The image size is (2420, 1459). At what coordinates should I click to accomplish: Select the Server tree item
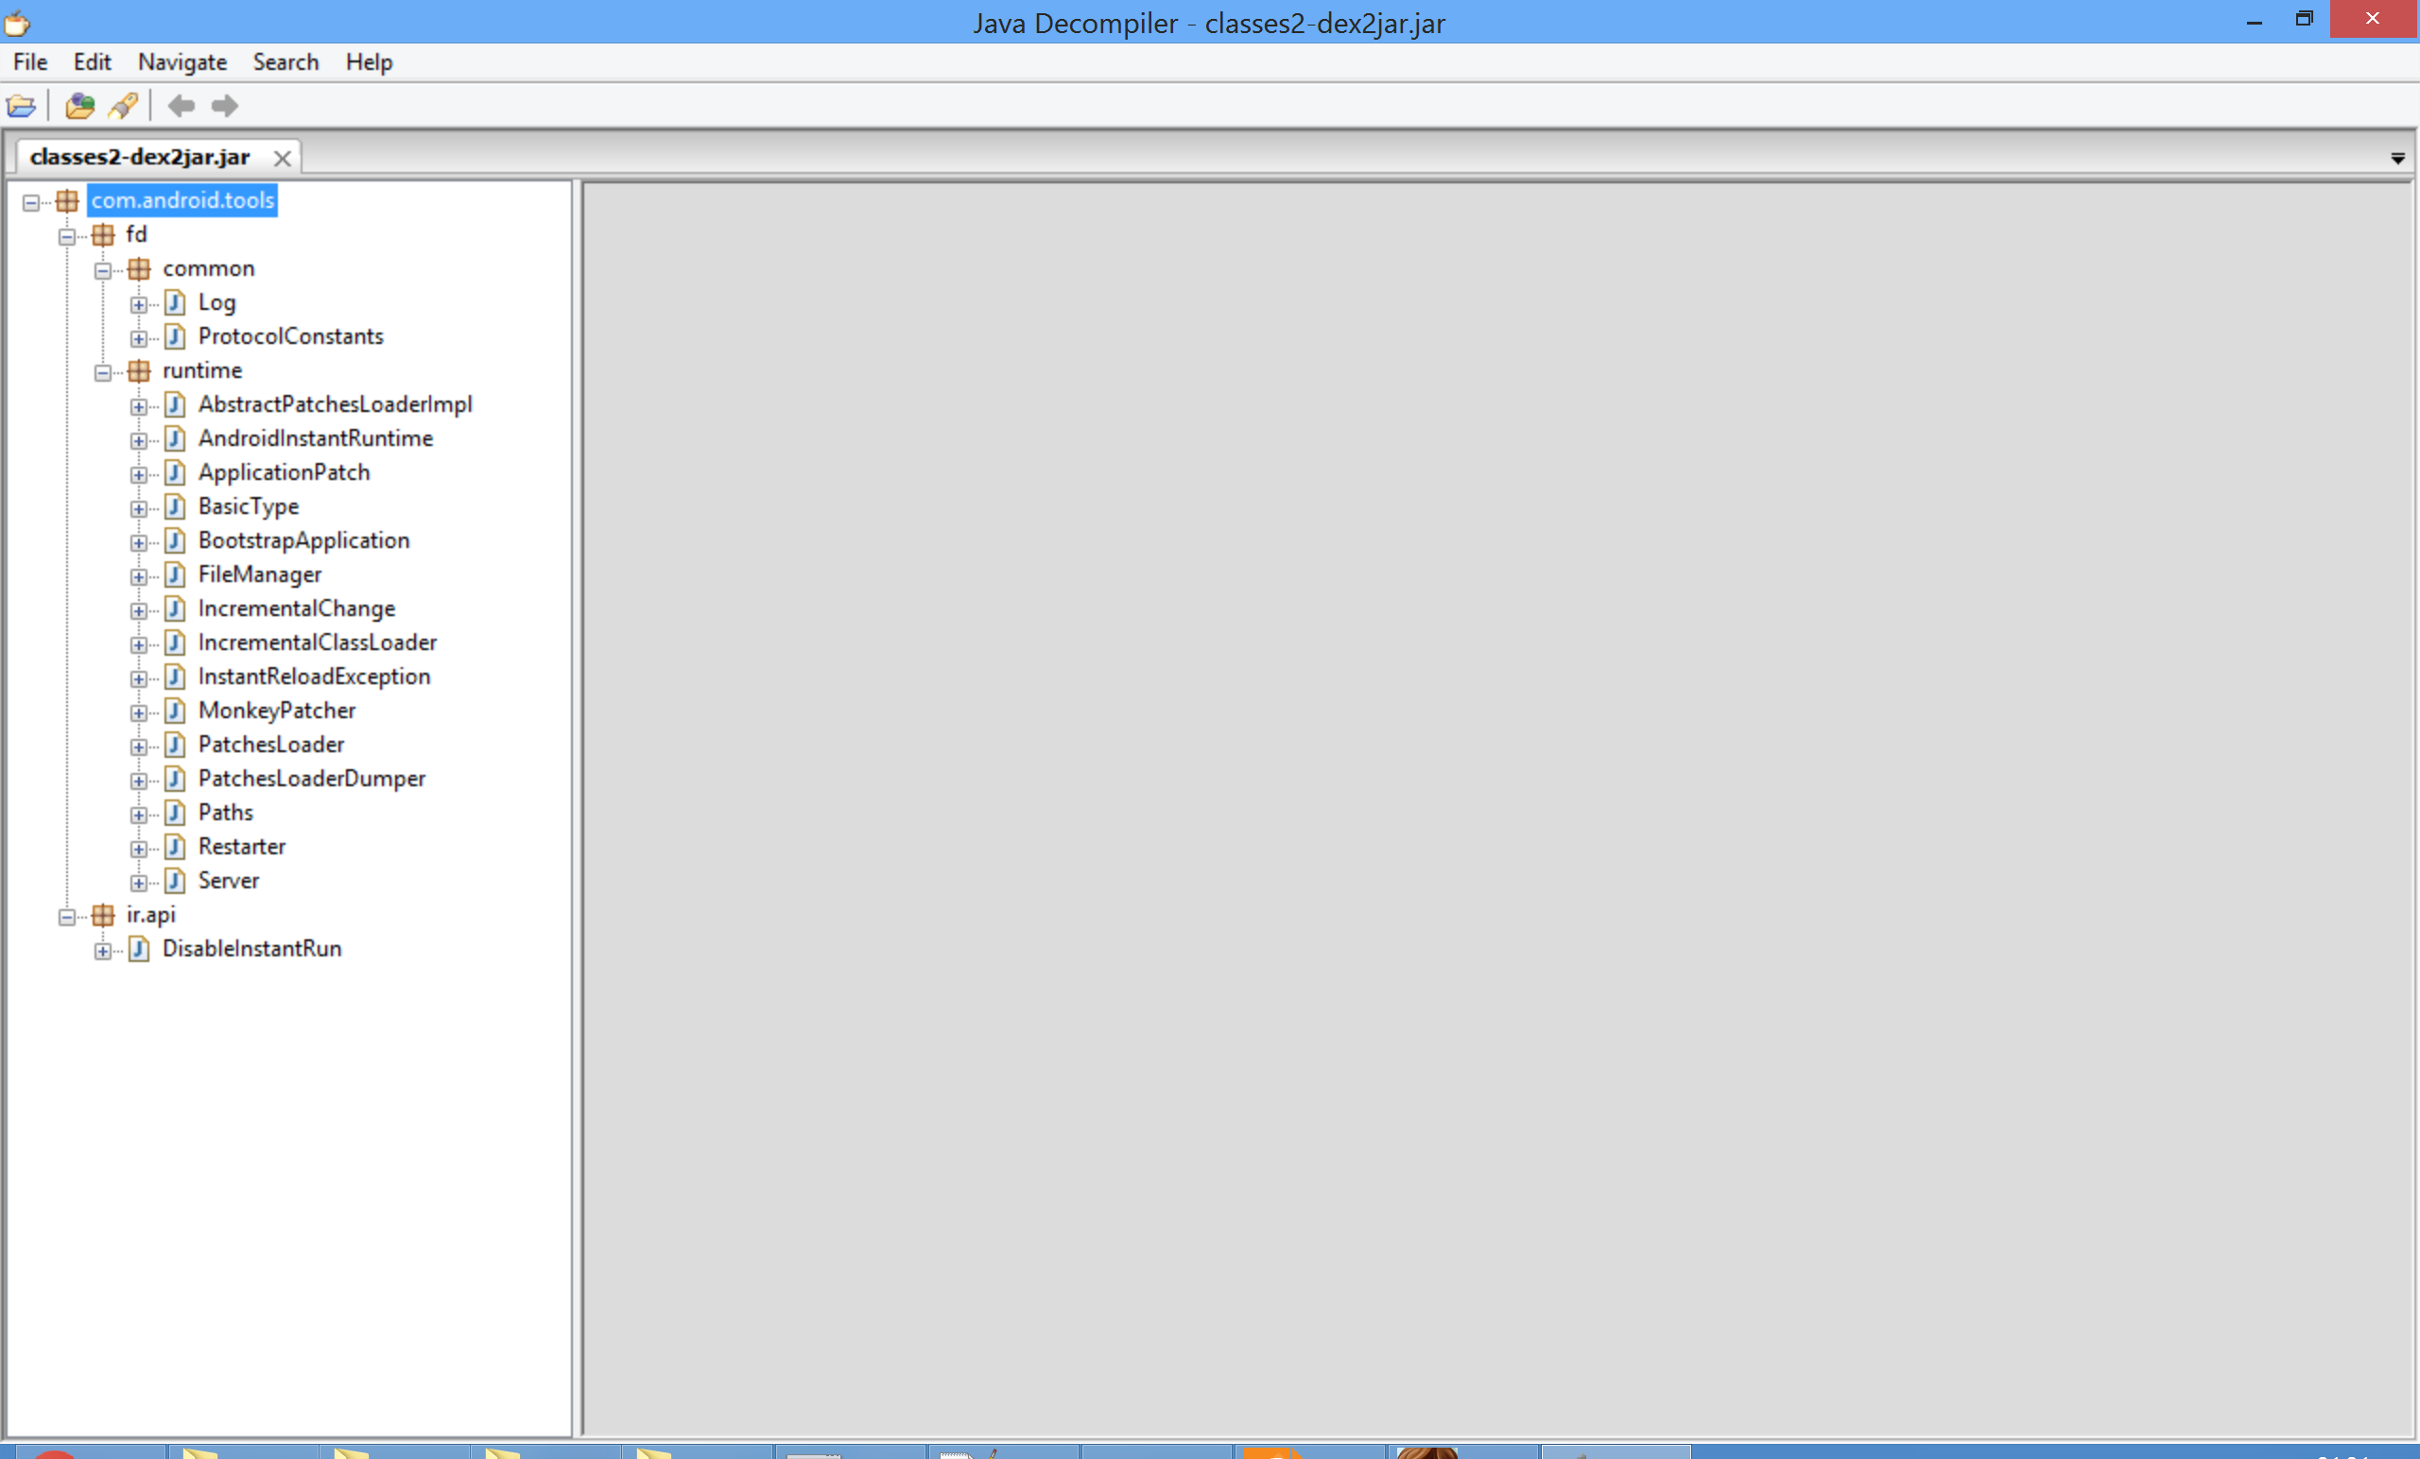[229, 881]
